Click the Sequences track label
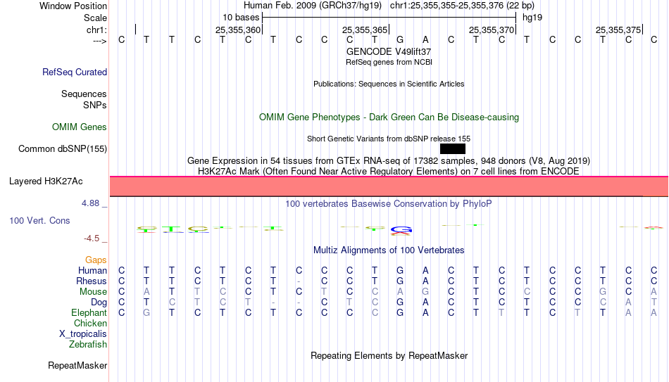The width and height of the screenshot is (669, 382). [84, 94]
